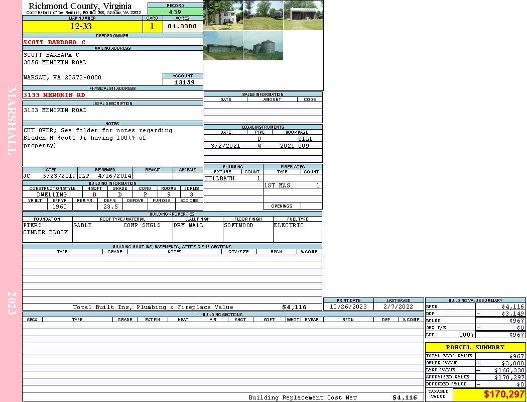Screen dimensions: 527x402
Task: Select physical address 3133 MENOKIN RD
Action: point(54,95)
